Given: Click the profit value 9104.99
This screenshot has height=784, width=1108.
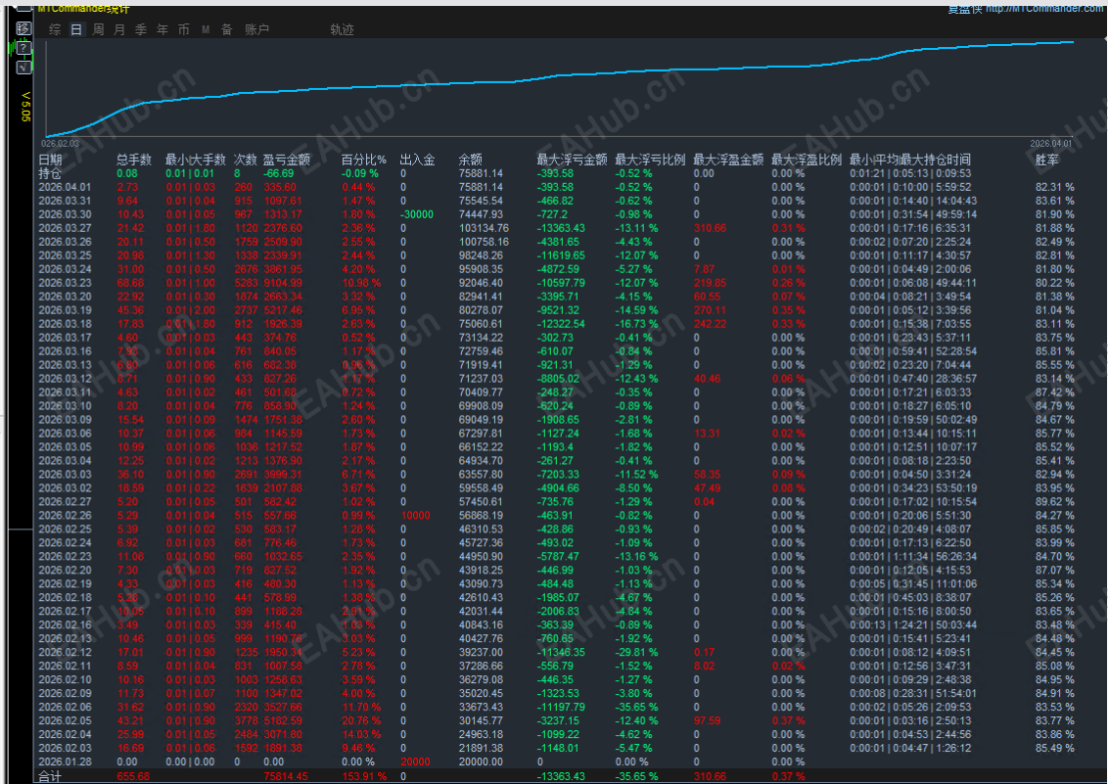Looking at the screenshot, I should pos(283,283).
